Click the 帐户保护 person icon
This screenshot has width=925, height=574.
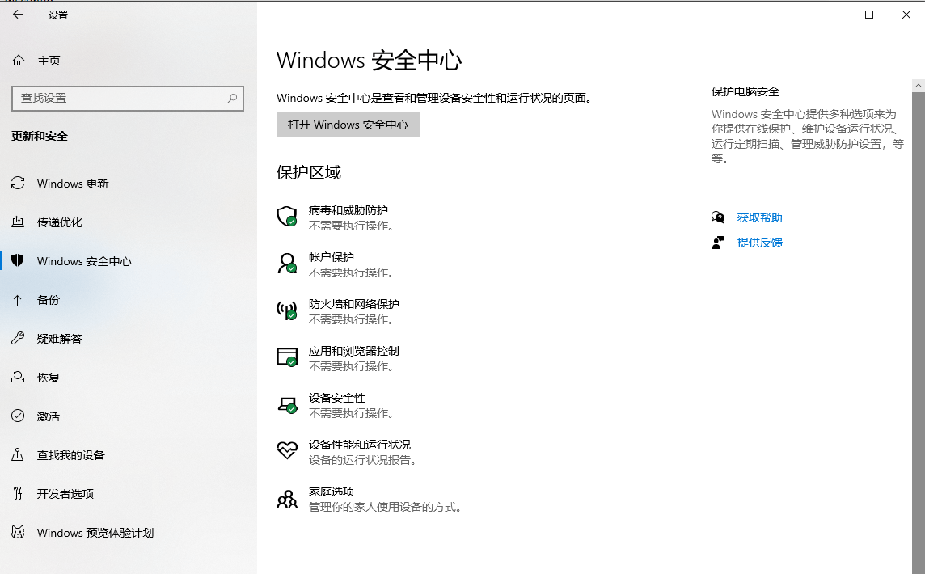pyautogui.click(x=287, y=263)
